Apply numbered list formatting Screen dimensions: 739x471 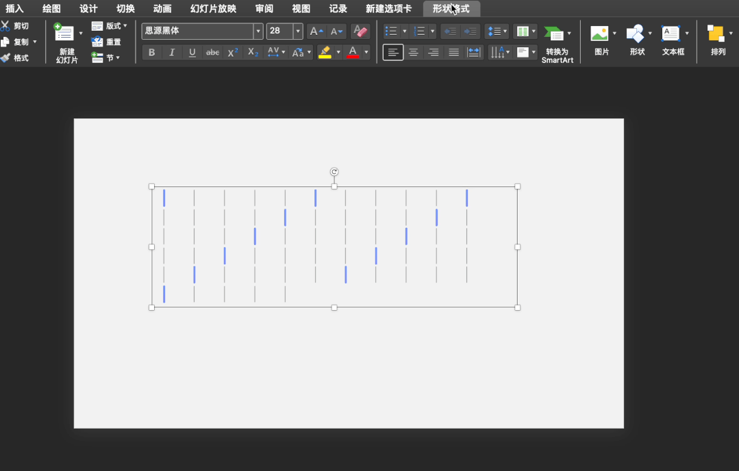[419, 31]
